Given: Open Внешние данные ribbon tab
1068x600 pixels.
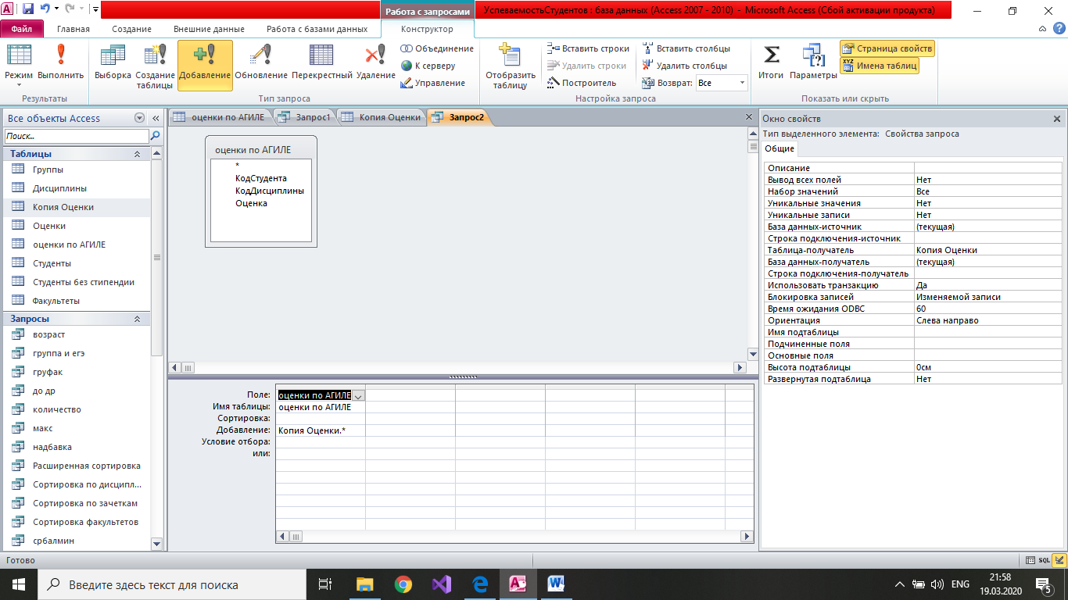Looking at the screenshot, I should coord(209,29).
